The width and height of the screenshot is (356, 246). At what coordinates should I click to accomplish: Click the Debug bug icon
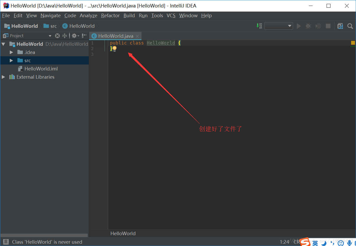[308, 26]
